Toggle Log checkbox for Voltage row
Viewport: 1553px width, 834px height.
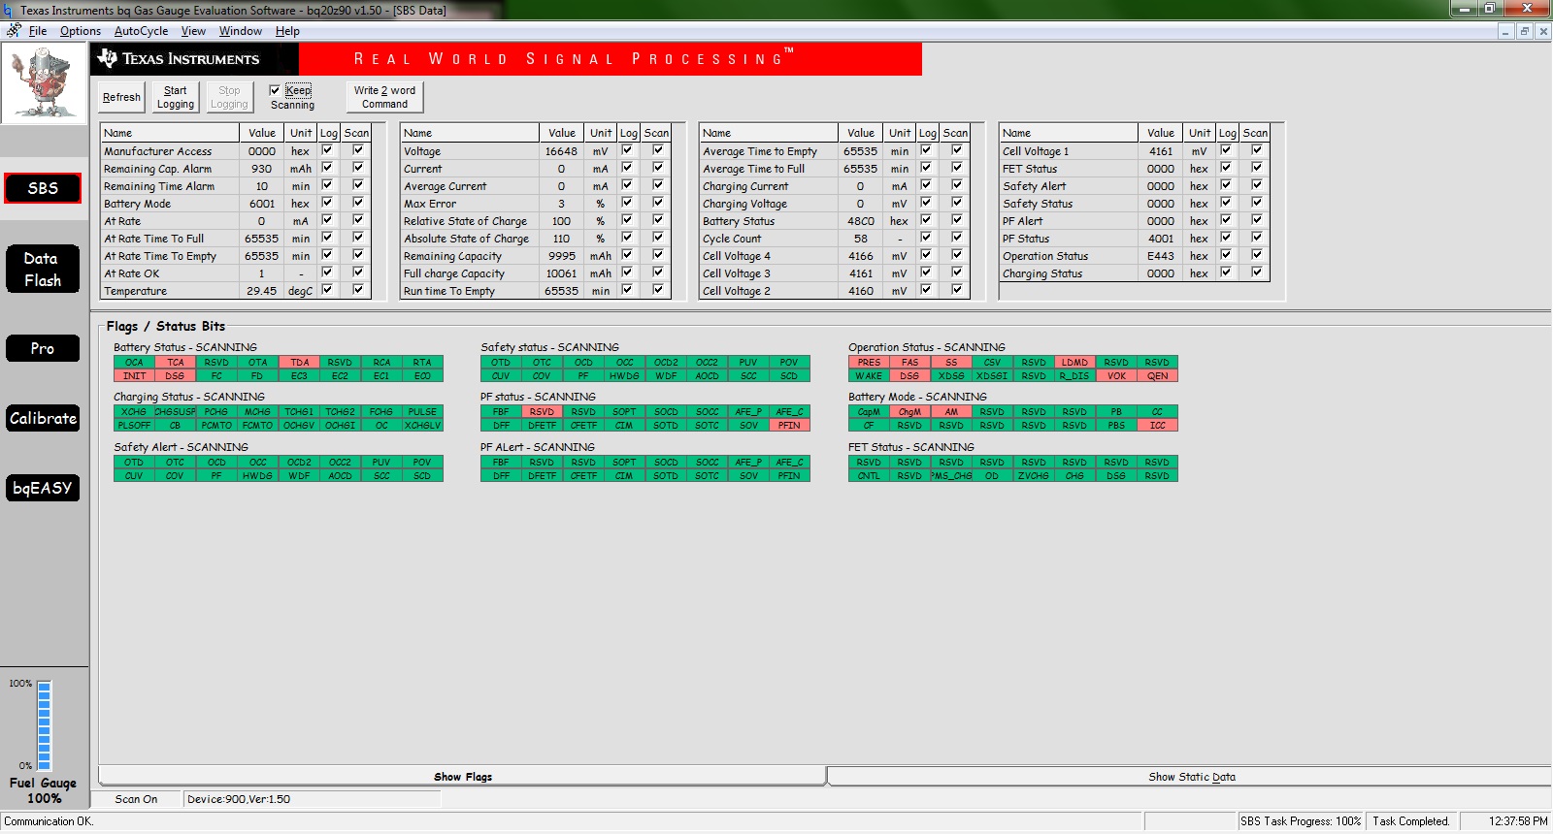(627, 150)
